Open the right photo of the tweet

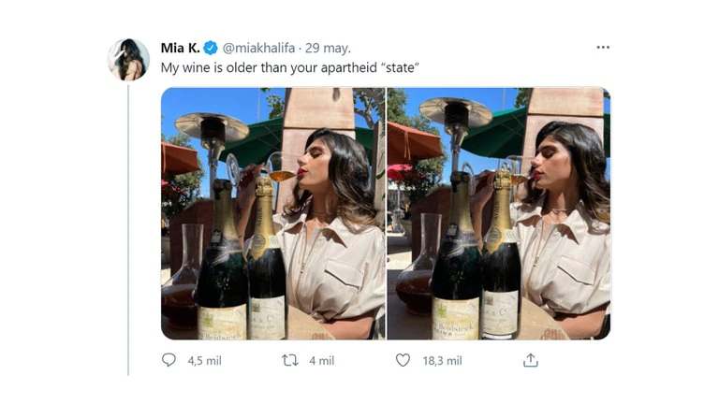tap(498, 213)
